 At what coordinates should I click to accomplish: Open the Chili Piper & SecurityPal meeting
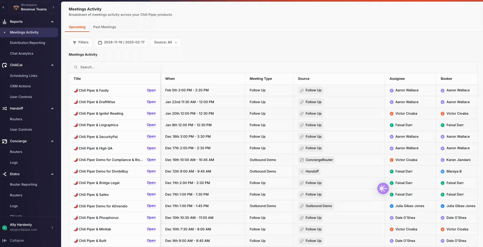pos(151,136)
